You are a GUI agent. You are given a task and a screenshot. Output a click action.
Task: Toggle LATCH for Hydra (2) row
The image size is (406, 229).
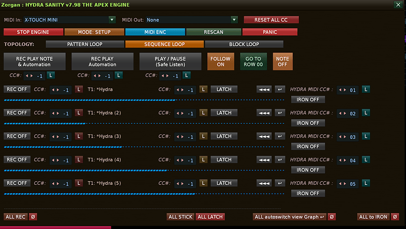pyautogui.click(x=224, y=112)
